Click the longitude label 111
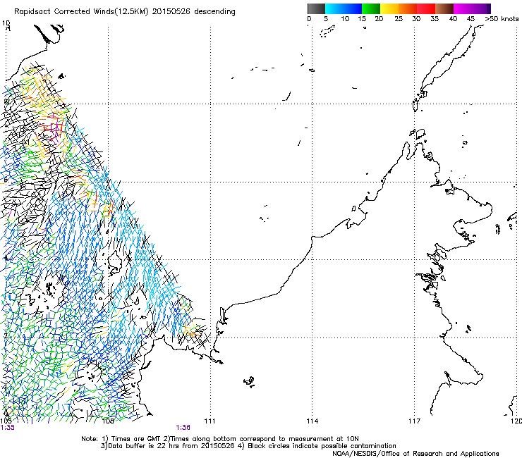Viewport: 522px width, 458px height. pos(210,421)
